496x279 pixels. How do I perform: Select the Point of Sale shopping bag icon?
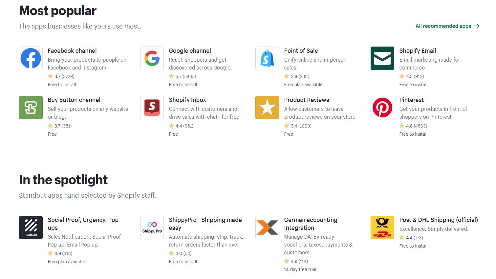tap(267, 58)
